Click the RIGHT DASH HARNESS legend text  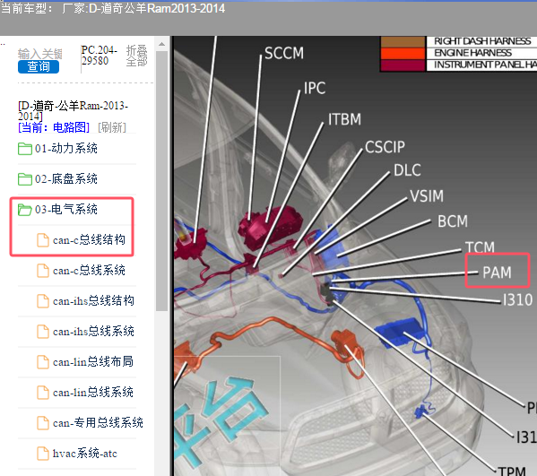[482, 41]
